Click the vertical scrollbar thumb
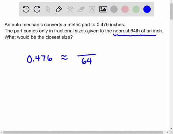 point(171,12)
